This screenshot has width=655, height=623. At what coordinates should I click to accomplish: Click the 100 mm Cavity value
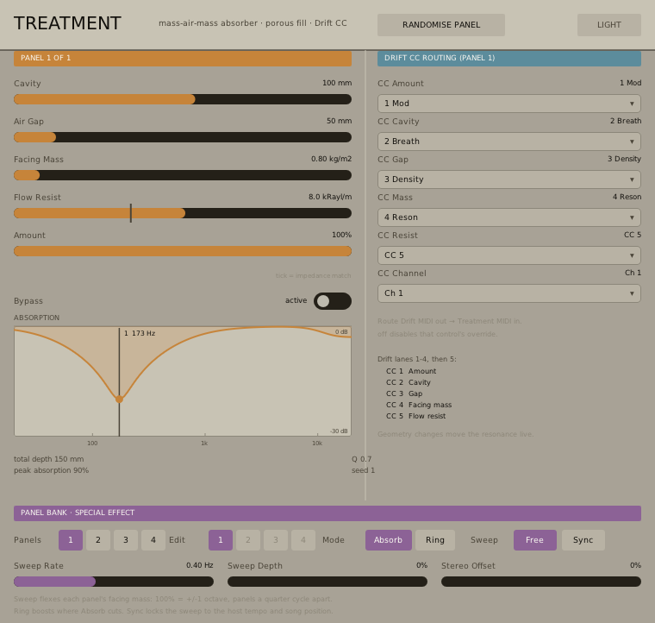tap(337, 83)
